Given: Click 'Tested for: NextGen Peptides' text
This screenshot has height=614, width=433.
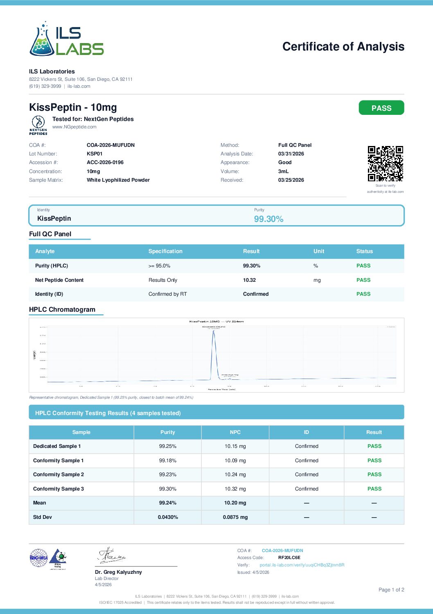Looking at the screenshot, I should [x=93, y=119].
